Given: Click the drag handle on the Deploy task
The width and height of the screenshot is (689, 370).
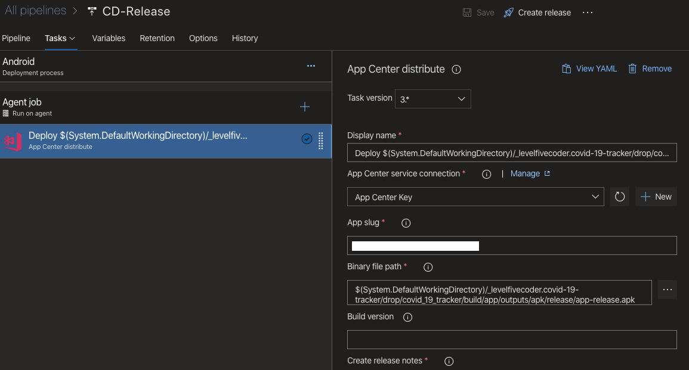Looking at the screenshot, I should [321, 141].
